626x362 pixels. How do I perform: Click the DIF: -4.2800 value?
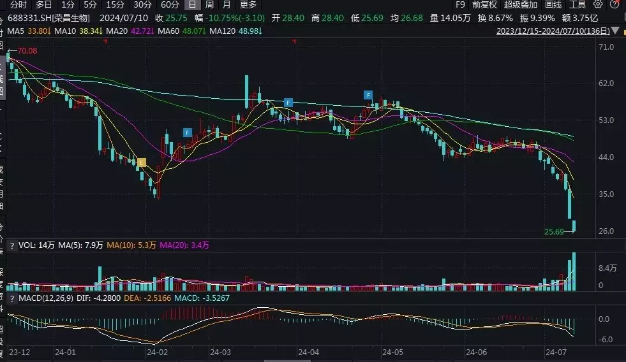tap(99, 298)
